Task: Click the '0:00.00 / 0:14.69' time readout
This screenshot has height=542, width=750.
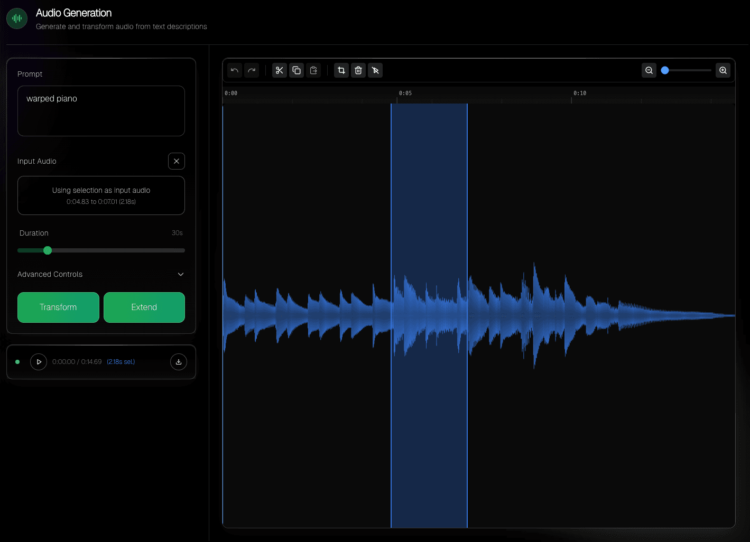Action: click(77, 362)
